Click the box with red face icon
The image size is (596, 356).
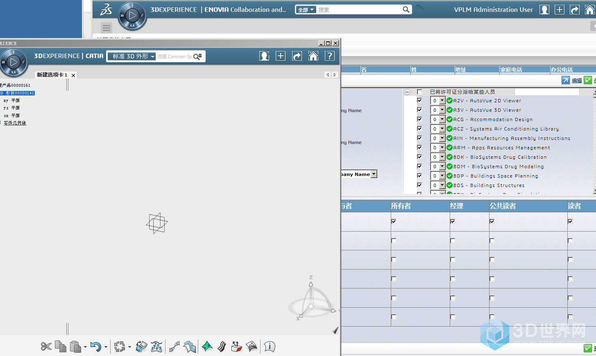click(237, 347)
